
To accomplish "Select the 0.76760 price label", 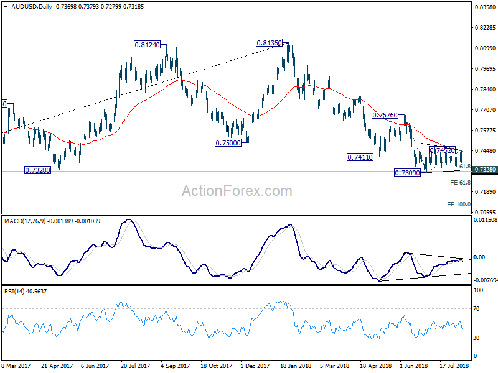I will pyautogui.click(x=385, y=115).
